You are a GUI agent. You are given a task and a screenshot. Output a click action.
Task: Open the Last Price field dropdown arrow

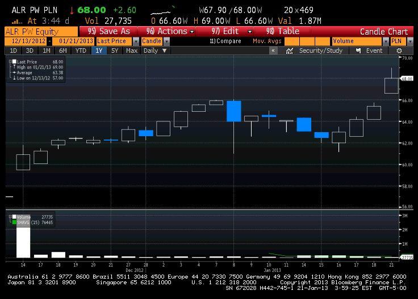[136, 41]
